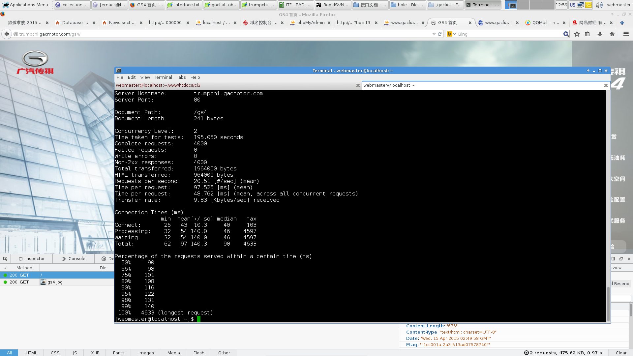The image size is (633, 356).
Task: Filter network requests by HTML
Action: (x=31, y=353)
